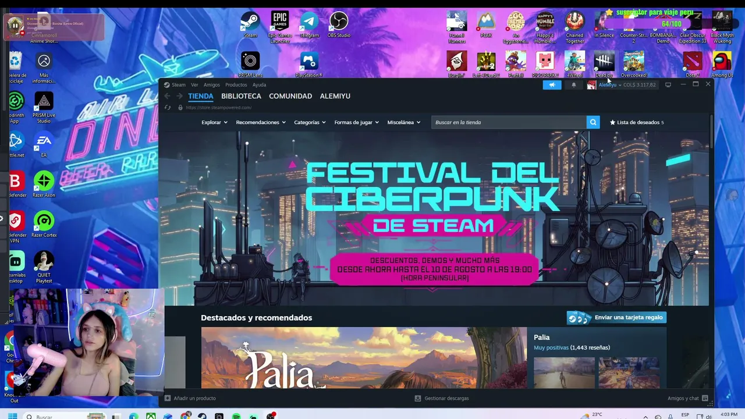Select the PRISM Lens desktop icon
This screenshot has height=419, width=745.
tap(250, 64)
